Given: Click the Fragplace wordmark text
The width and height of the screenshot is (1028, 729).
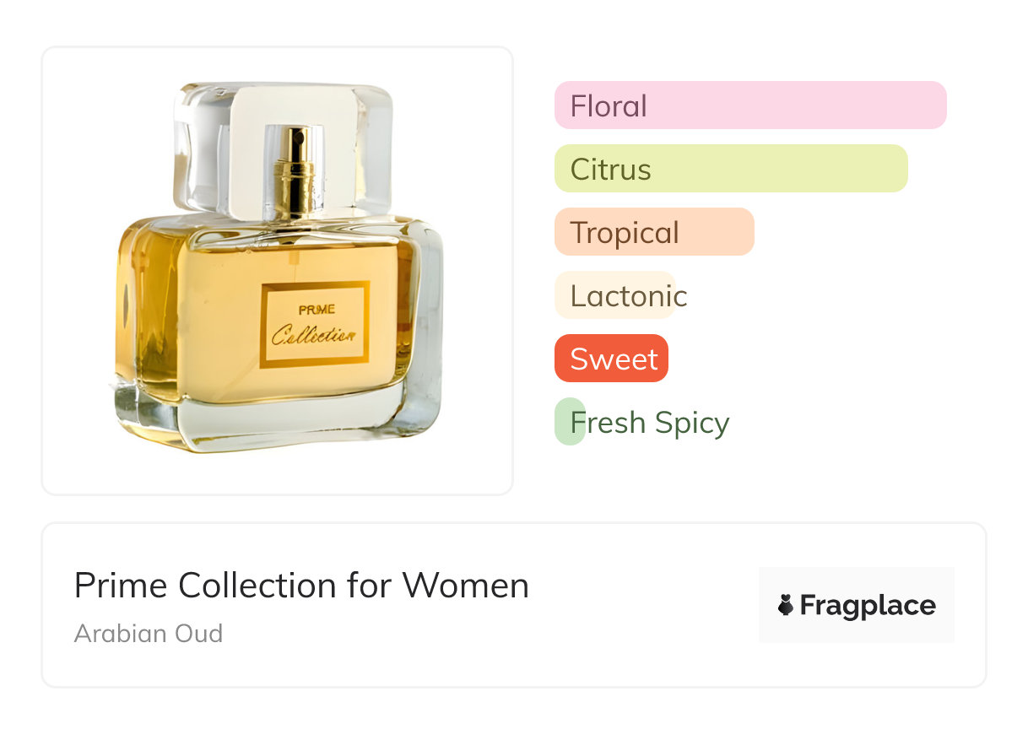Looking at the screenshot, I should (868, 605).
